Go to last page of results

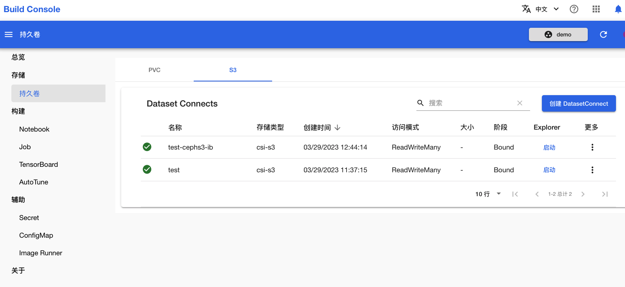point(605,194)
